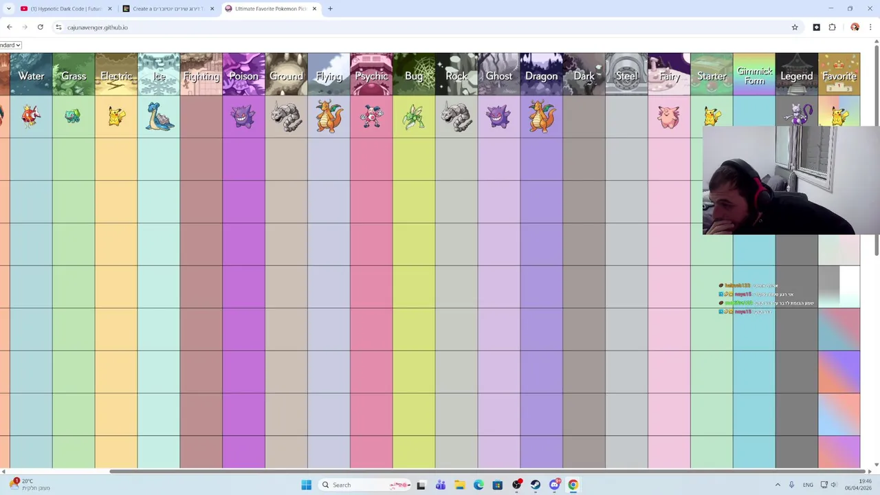880x495 pixels.
Task: Click the Gengar sprite in the Poison column
Action: coord(243,116)
